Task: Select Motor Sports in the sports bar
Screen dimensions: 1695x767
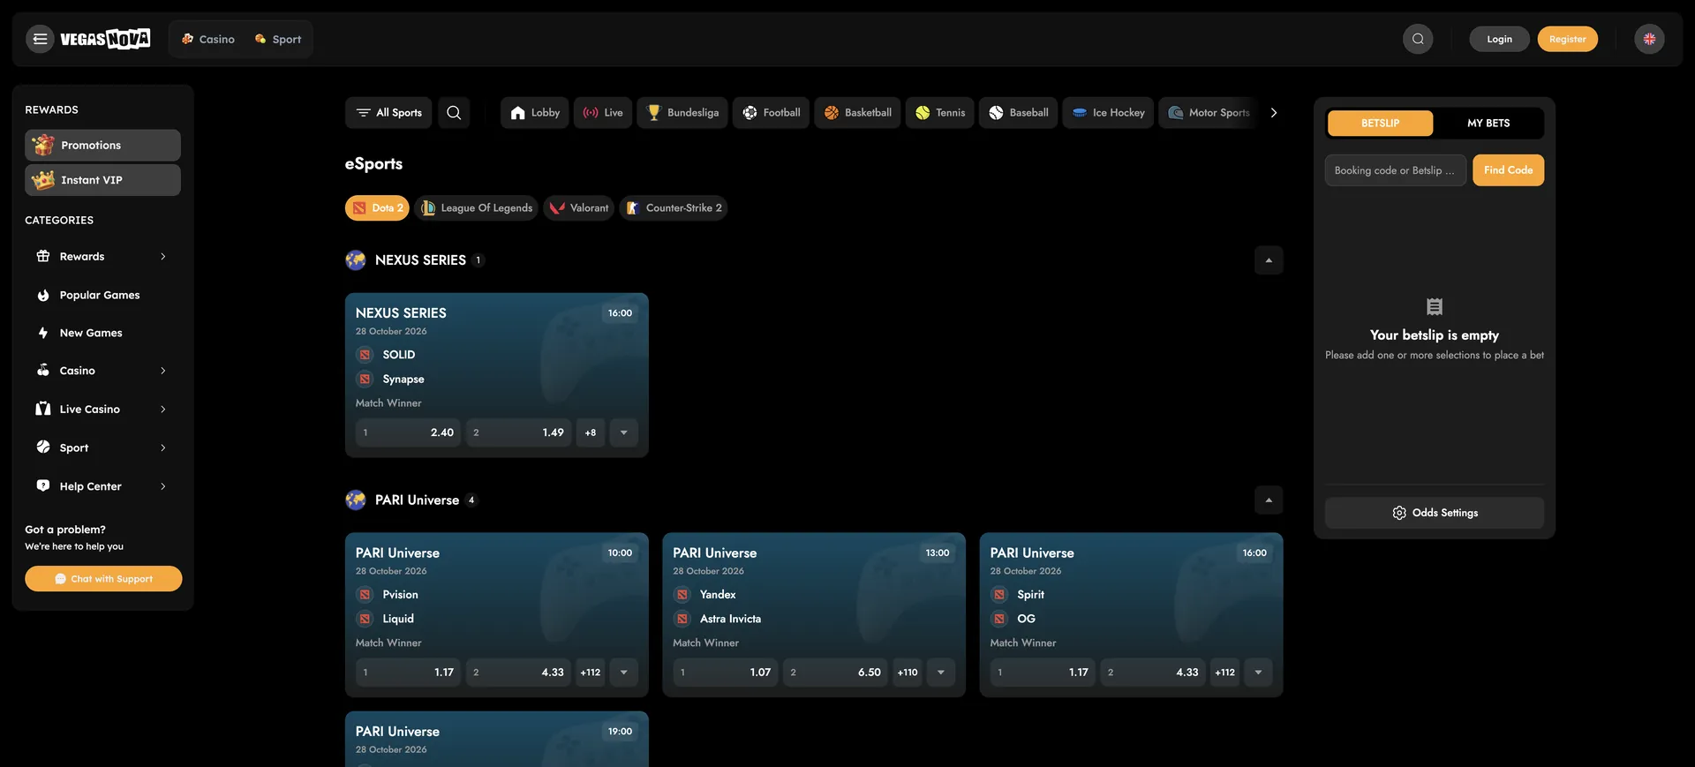Action: 1208,113
